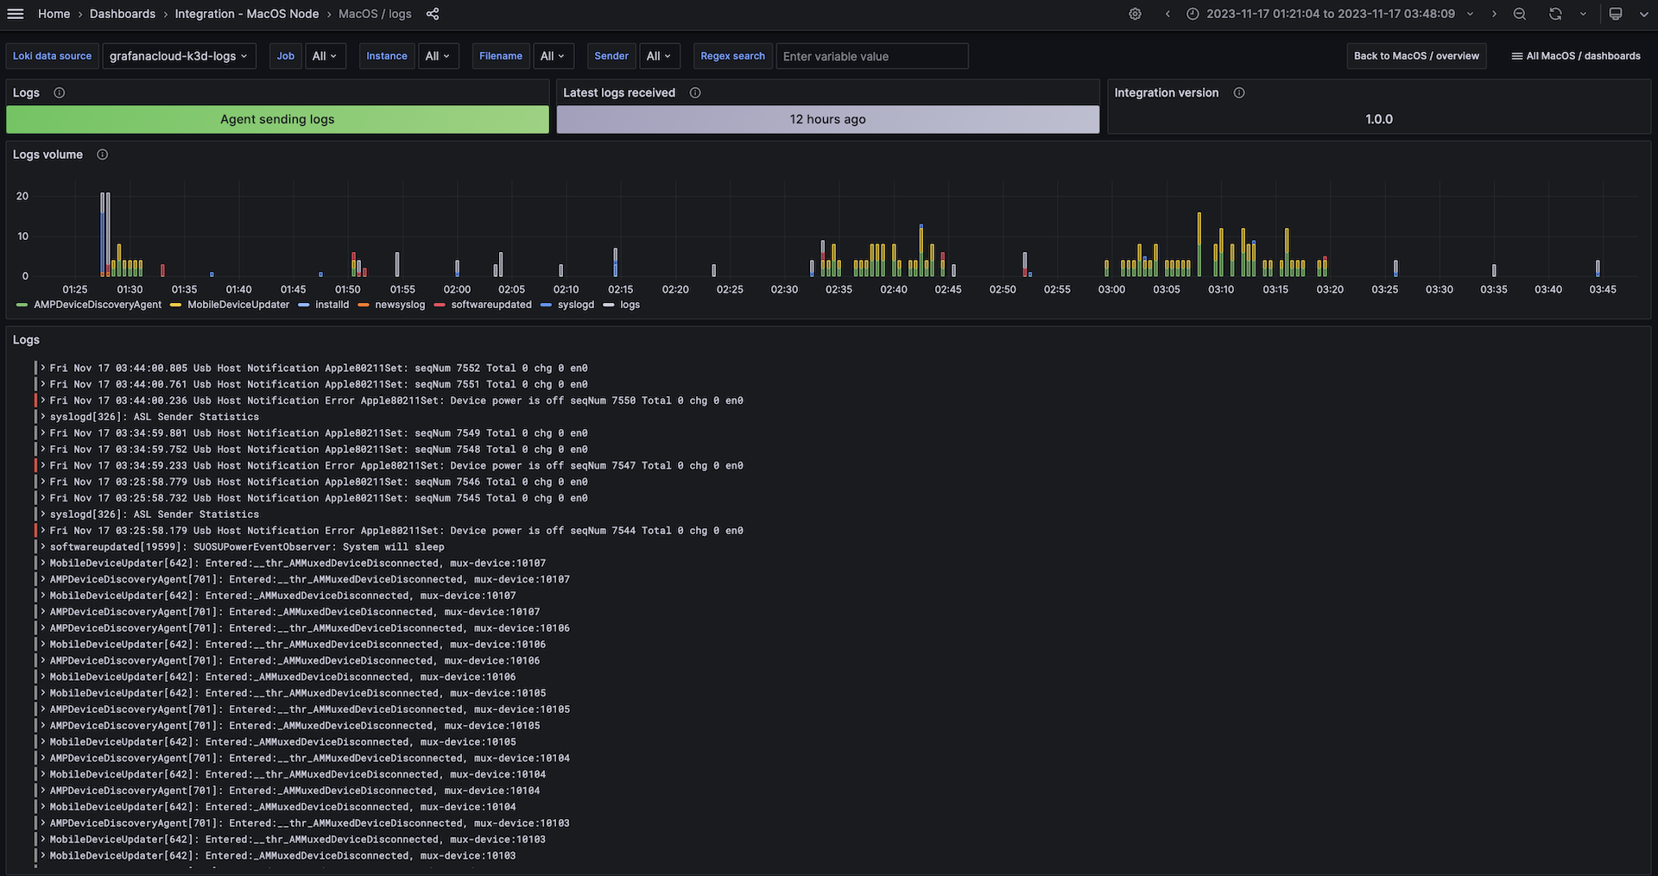This screenshot has height=876, width=1658.
Task: Click the info icon beside Logs volume title
Action: 101,154
